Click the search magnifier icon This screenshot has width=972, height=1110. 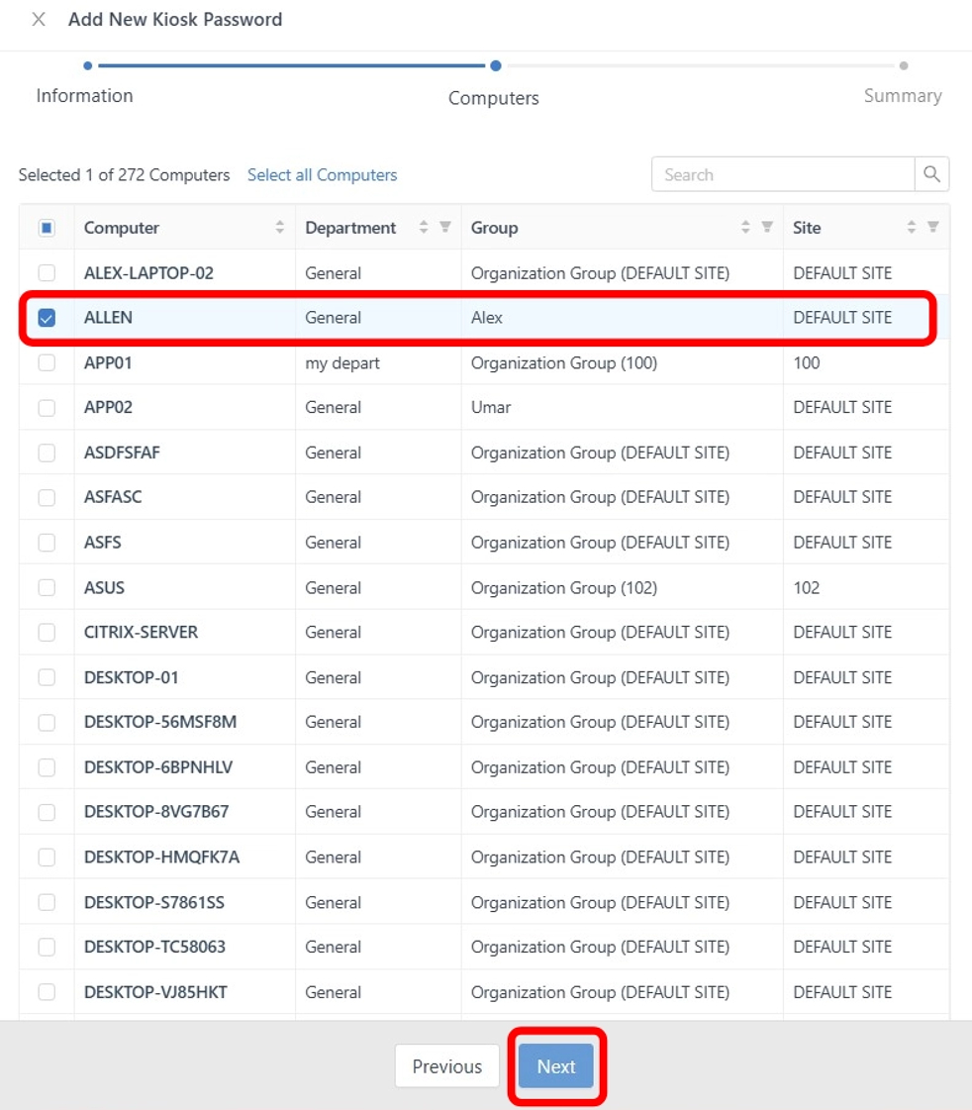coord(931,174)
